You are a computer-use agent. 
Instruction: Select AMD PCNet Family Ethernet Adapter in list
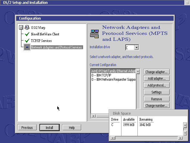(113, 71)
